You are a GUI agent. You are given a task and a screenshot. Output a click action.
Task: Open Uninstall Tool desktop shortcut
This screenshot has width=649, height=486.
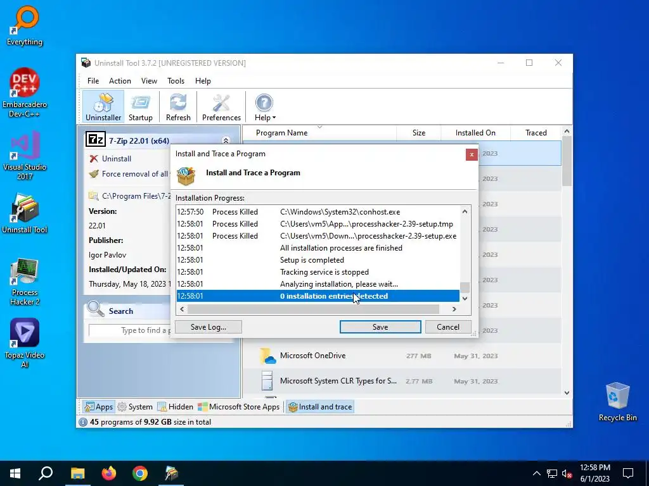click(25, 213)
